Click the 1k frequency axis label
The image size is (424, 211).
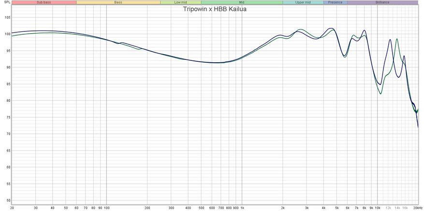pyautogui.click(x=242, y=208)
